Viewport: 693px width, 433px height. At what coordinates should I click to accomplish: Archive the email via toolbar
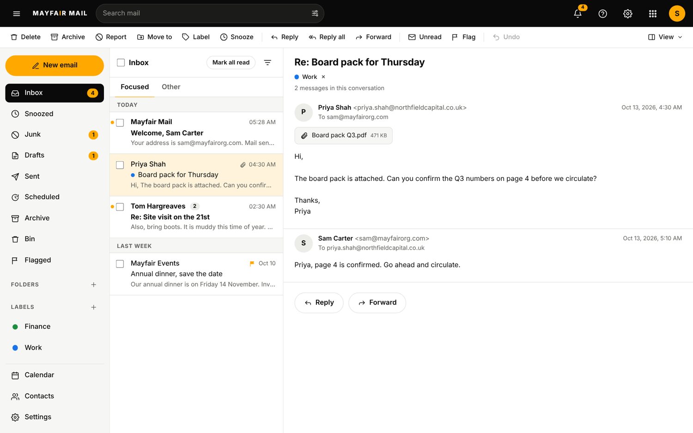click(x=68, y=37)
